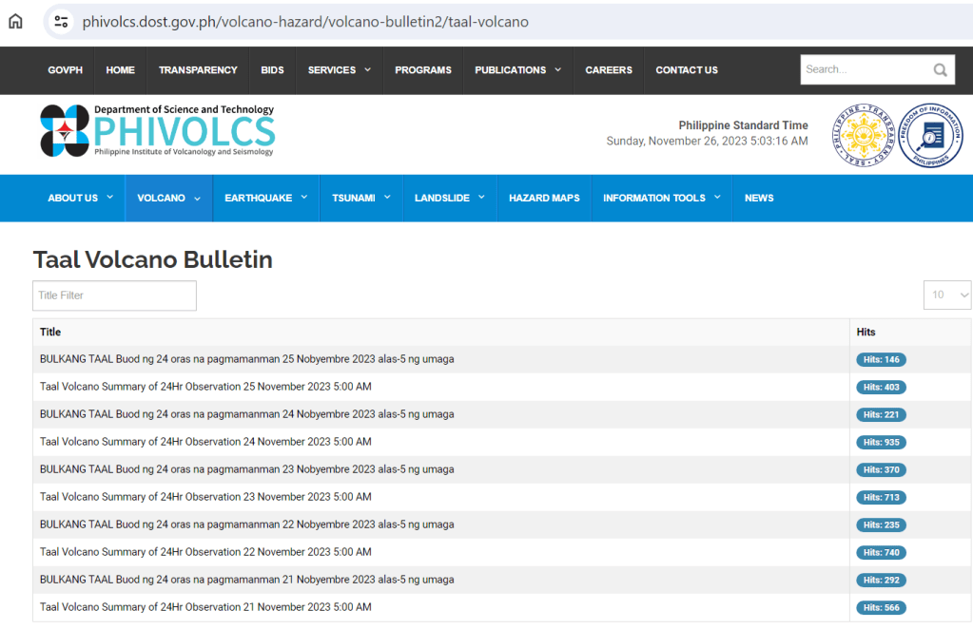Open Taal Volcano Summary 25 November 2023
The height and width of the screenshot is (629, 973).
point(205,387)
